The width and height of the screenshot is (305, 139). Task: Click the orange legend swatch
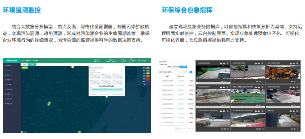coord(148,76)
